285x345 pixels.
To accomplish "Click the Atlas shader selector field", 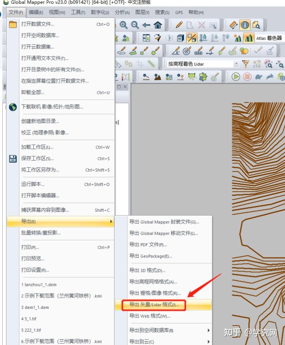I will coord(269,38).
